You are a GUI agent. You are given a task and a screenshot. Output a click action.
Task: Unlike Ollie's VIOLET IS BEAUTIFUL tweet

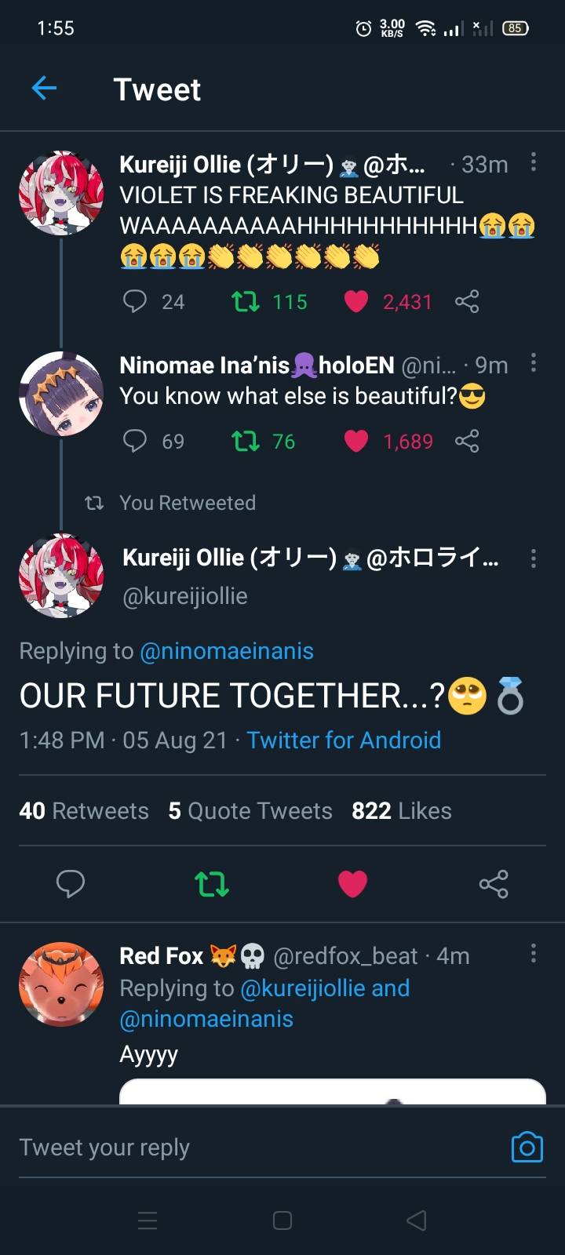[356, 301]
